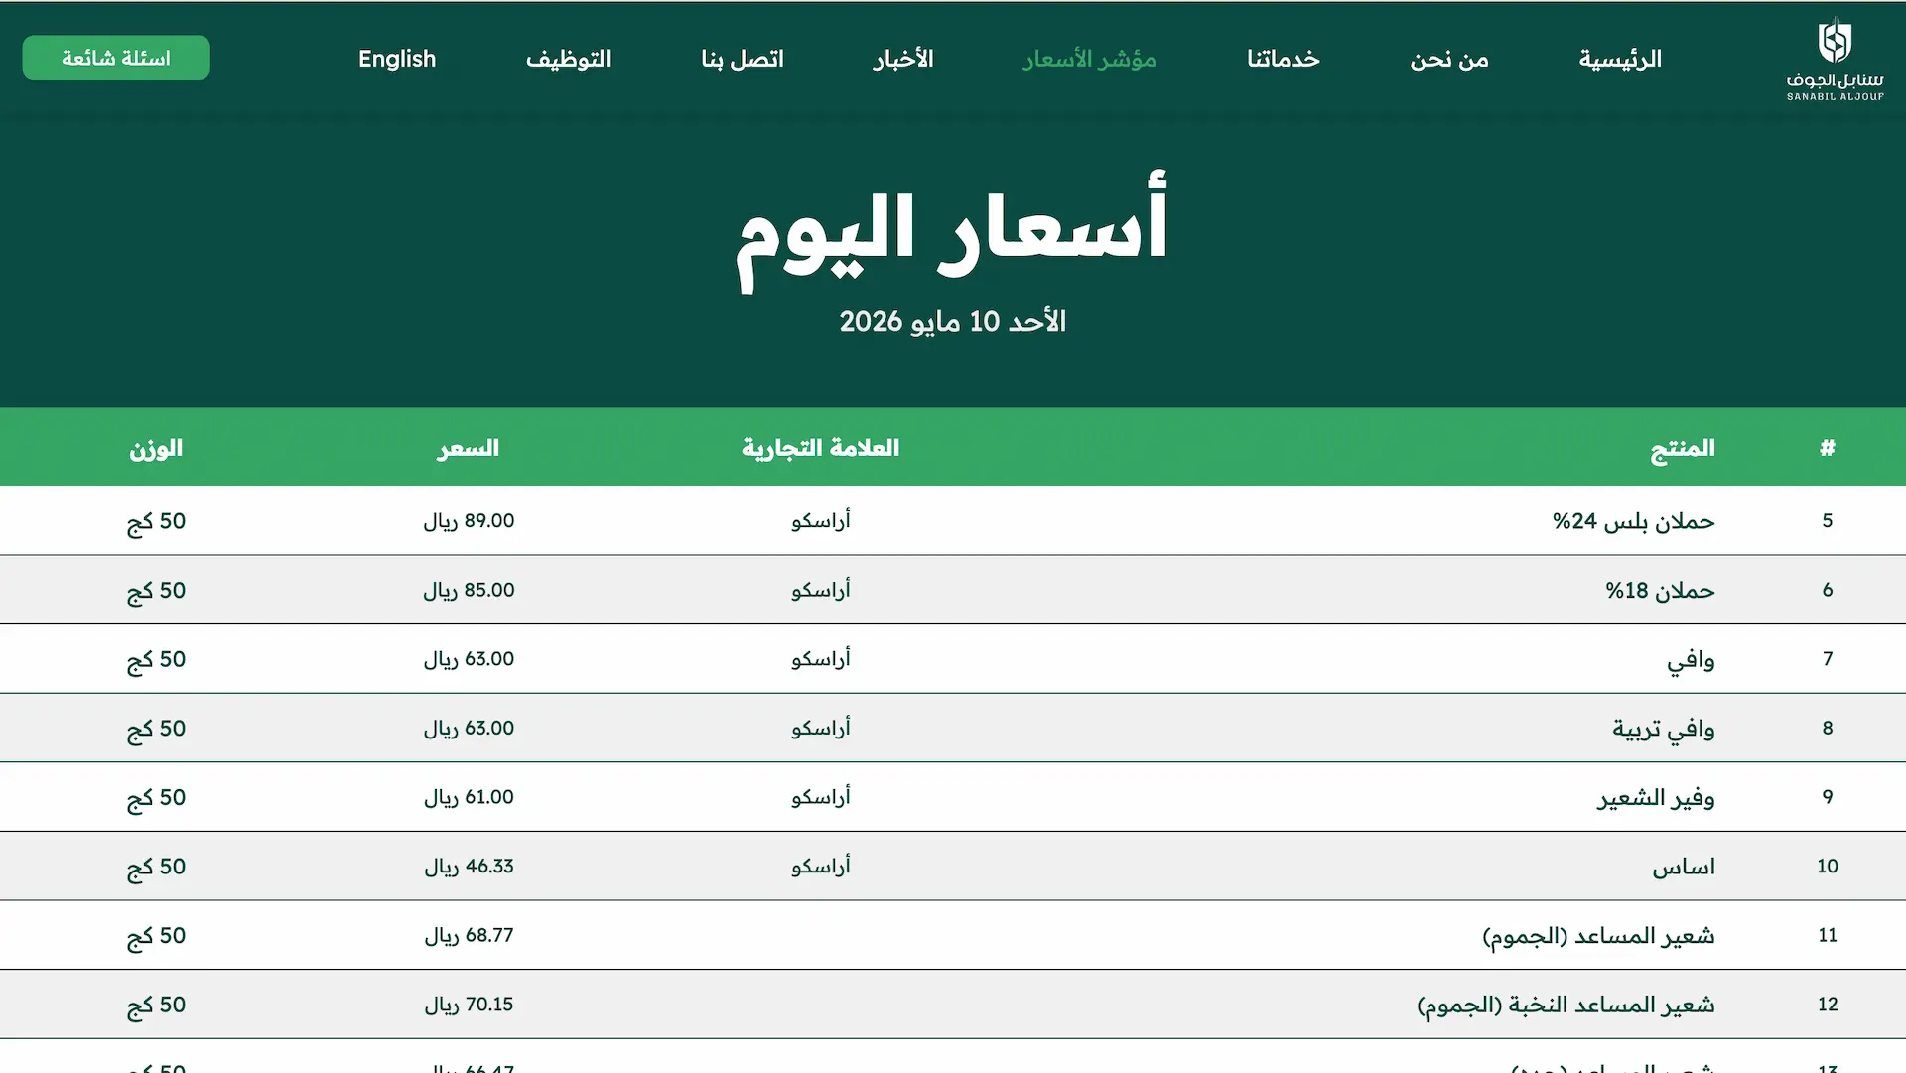Click the brand أراسكو in the وفير الشعير row
Screen dimensions: 1906x1073
(821, 797)
